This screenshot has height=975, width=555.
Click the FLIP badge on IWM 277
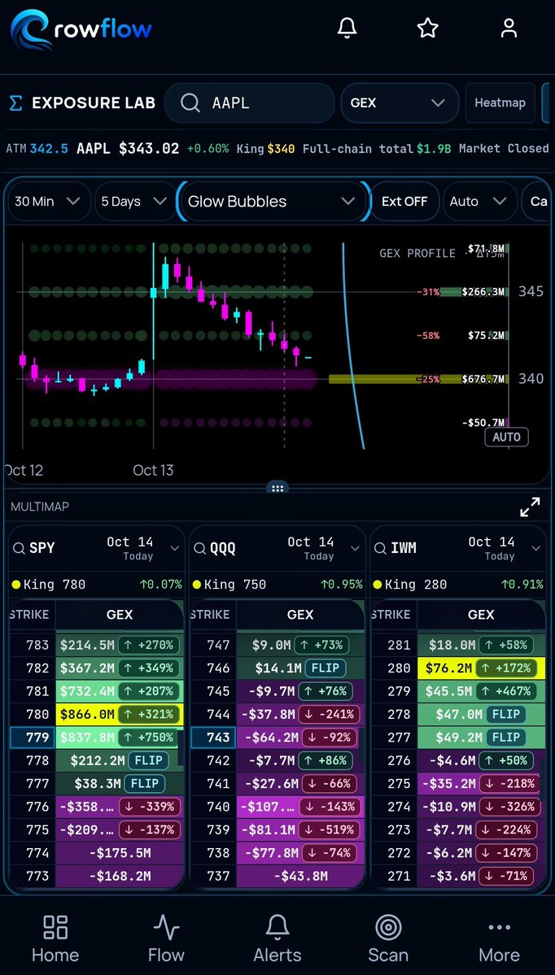click(x=506, y=738)
